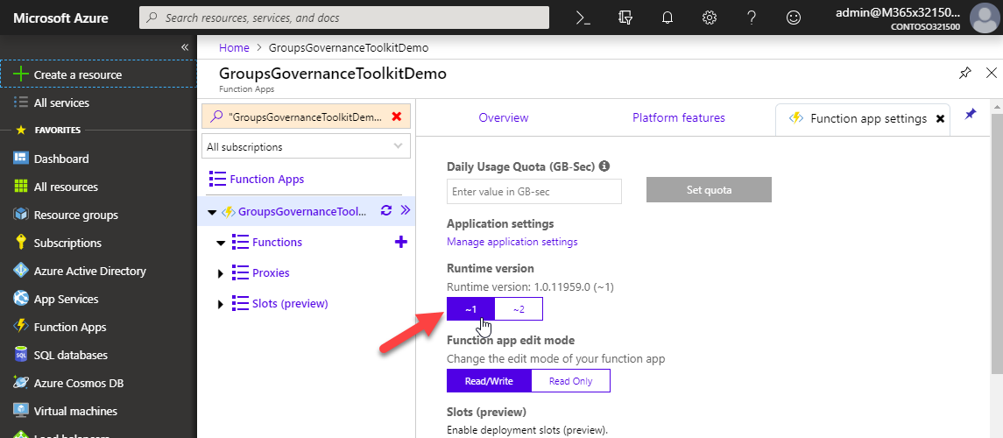Set edit mode to Read Only

570,381
